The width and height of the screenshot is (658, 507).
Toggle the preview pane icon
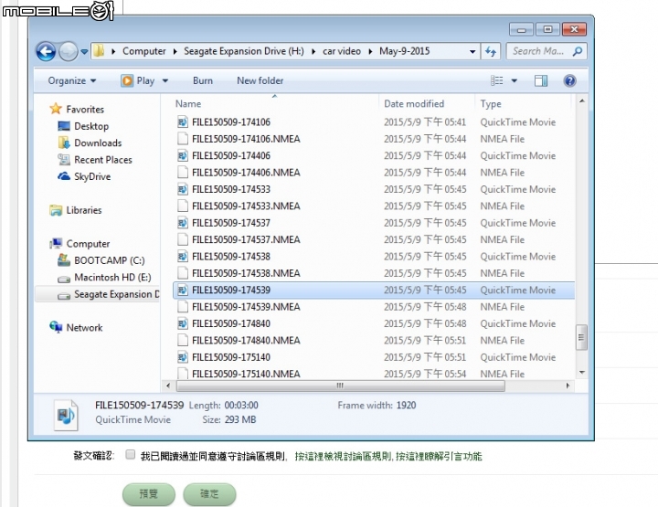(x=541, y=80)
